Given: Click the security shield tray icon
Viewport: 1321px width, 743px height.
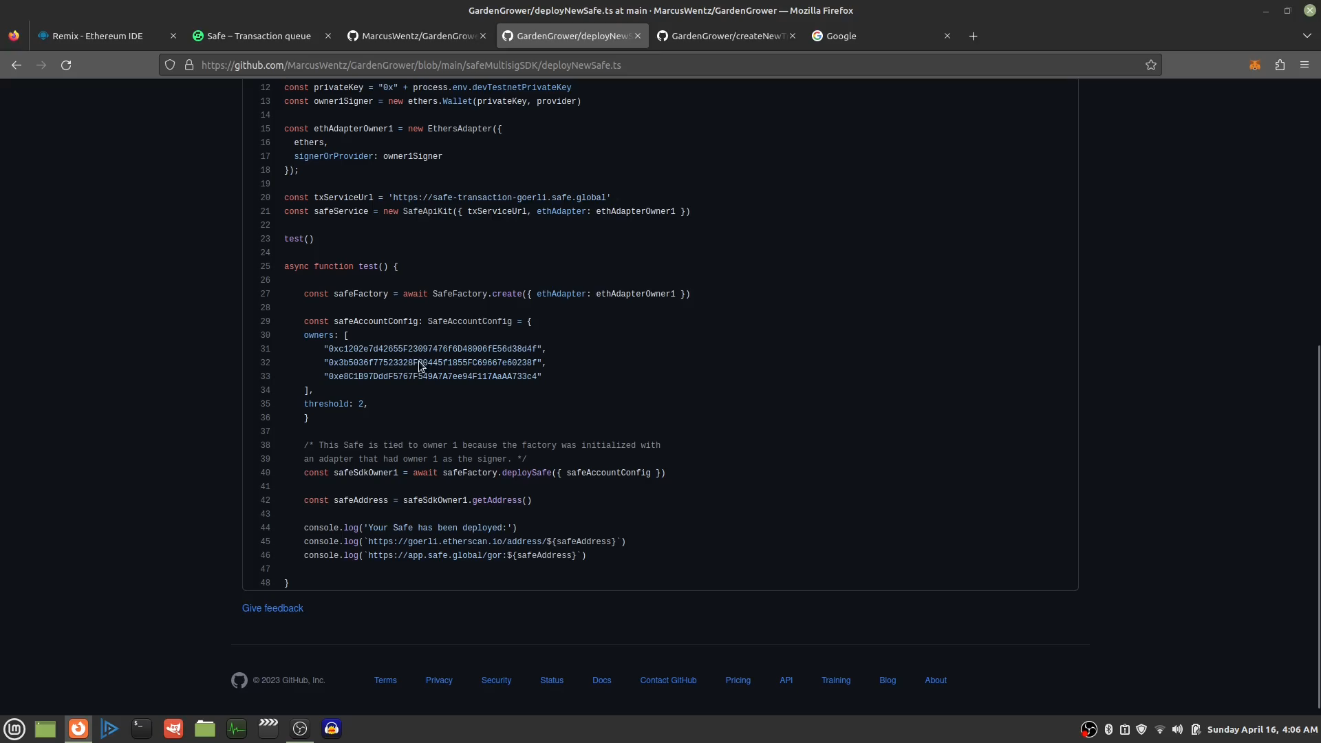Looking at the screenshot, I should [x=1141, y=729].
